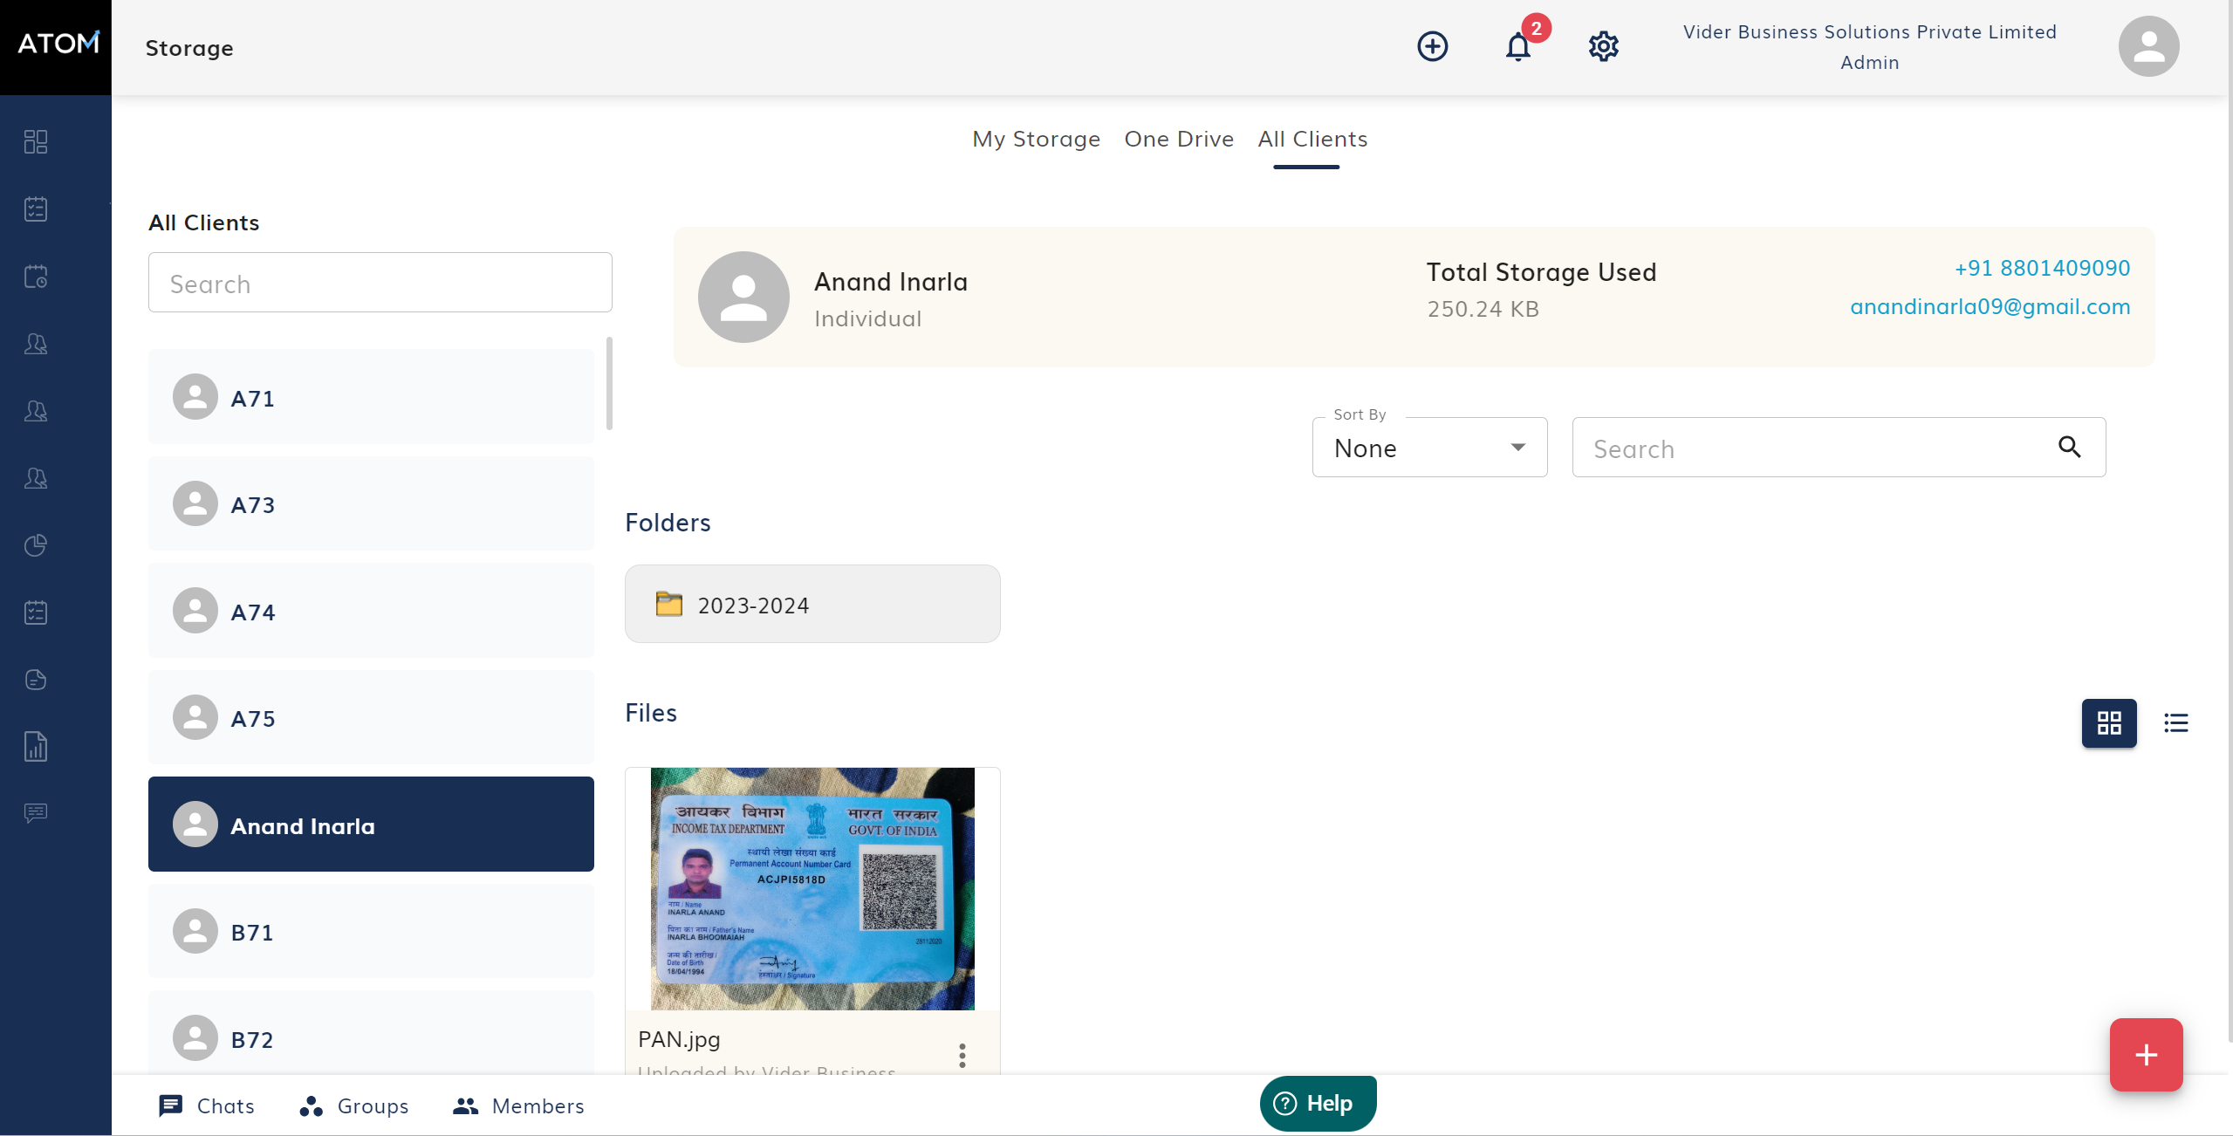Click the red add button
Screen dimensions: 2233x1136
2146,1054
